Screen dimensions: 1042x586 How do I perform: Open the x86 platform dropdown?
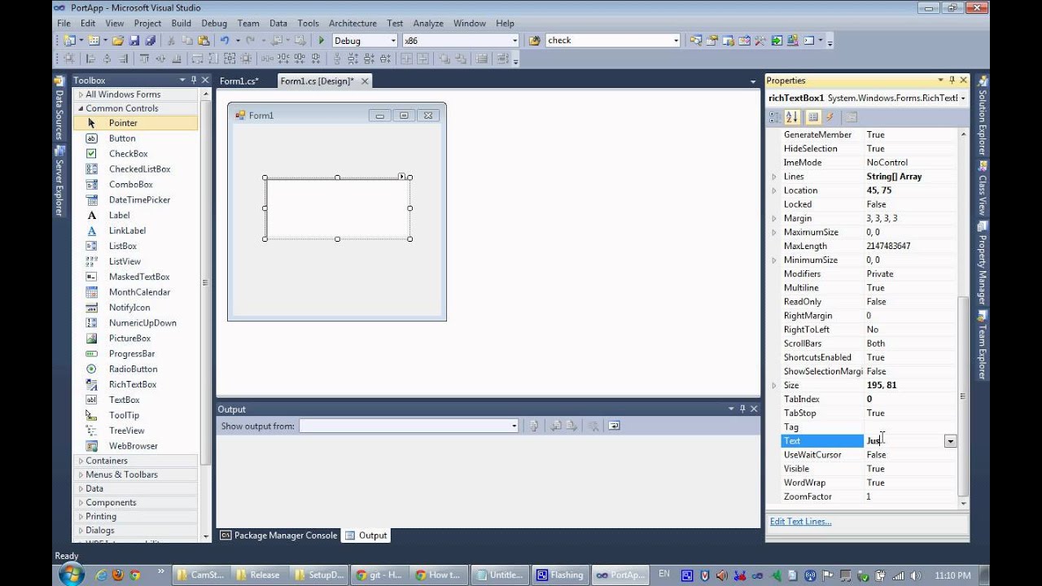click(x=514, y=41)
